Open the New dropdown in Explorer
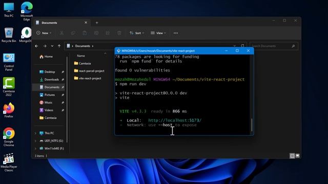 pos(44,33)
